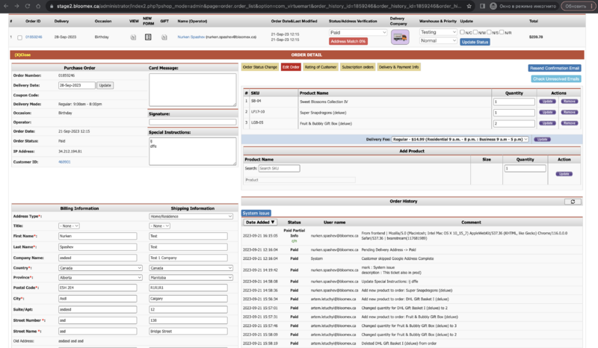598x348 pixels.
Task: Click shipping Postal Code field R1R1R1
Action: (188, 288)
